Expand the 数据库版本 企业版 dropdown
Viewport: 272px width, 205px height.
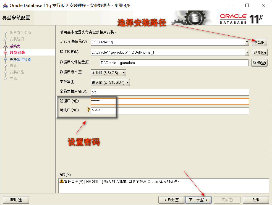click(108, 73)
